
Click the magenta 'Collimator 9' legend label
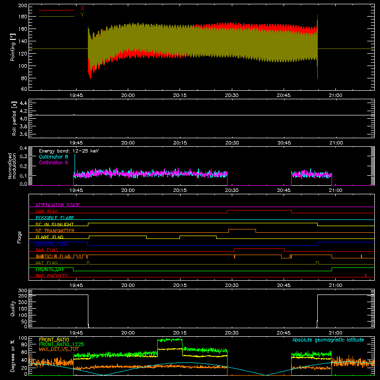click(x=53, y=162)
